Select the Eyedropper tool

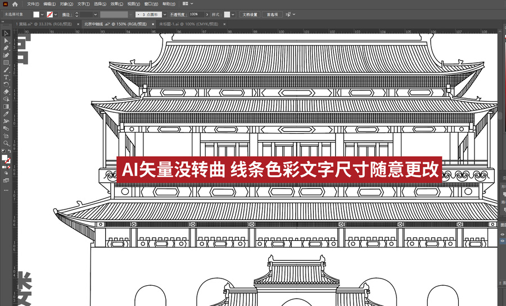point(6,114)
